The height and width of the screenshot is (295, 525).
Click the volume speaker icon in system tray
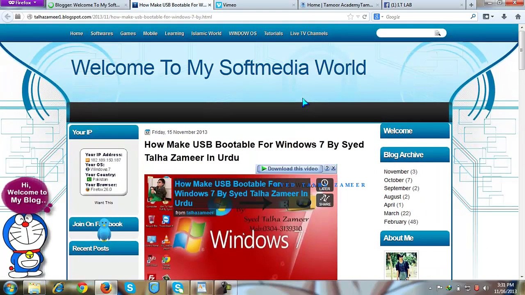coord(486,288)
